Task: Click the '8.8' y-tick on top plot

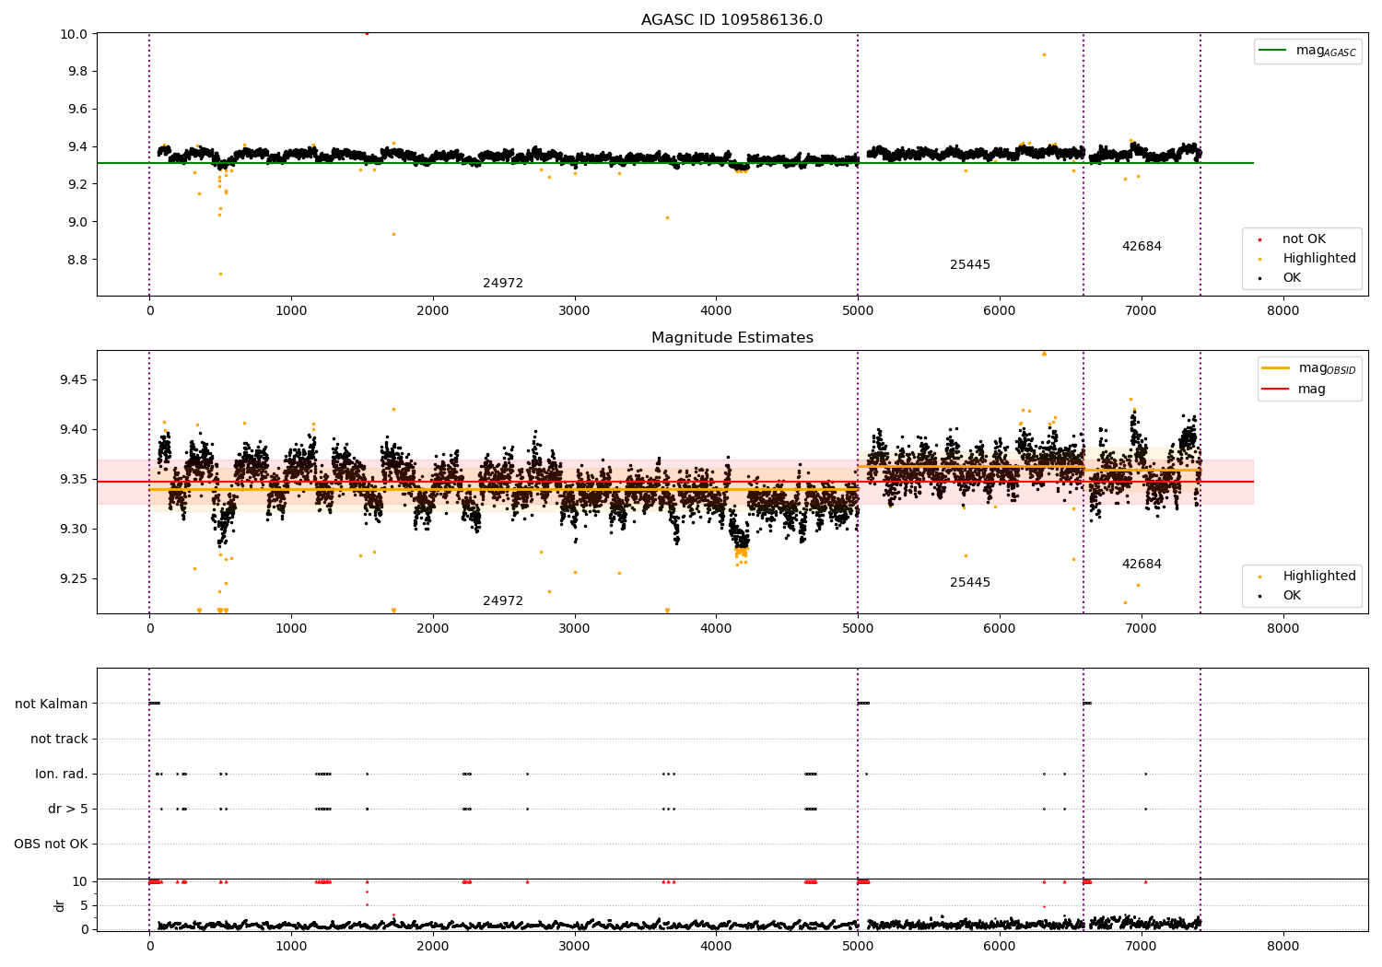Action: point(77,260)
